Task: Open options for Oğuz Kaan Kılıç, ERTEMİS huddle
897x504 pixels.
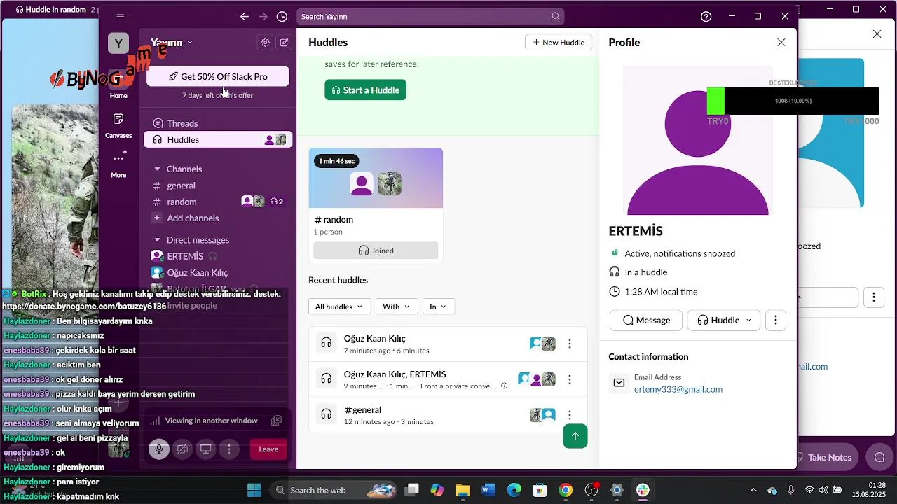Action: (570, 379)
